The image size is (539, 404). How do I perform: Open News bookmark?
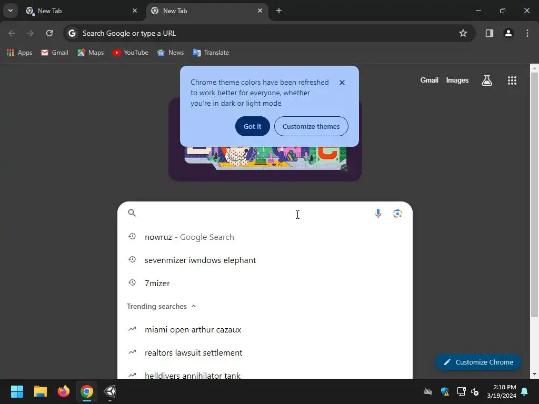[x=171, y=53]
